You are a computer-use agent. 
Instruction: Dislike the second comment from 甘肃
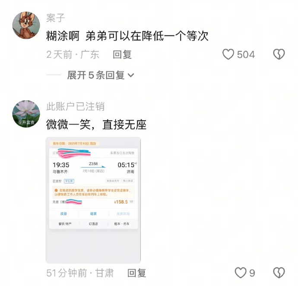point(279,273)
